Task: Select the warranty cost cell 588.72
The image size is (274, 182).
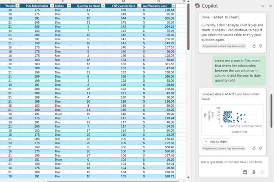Action: [158, 176]
